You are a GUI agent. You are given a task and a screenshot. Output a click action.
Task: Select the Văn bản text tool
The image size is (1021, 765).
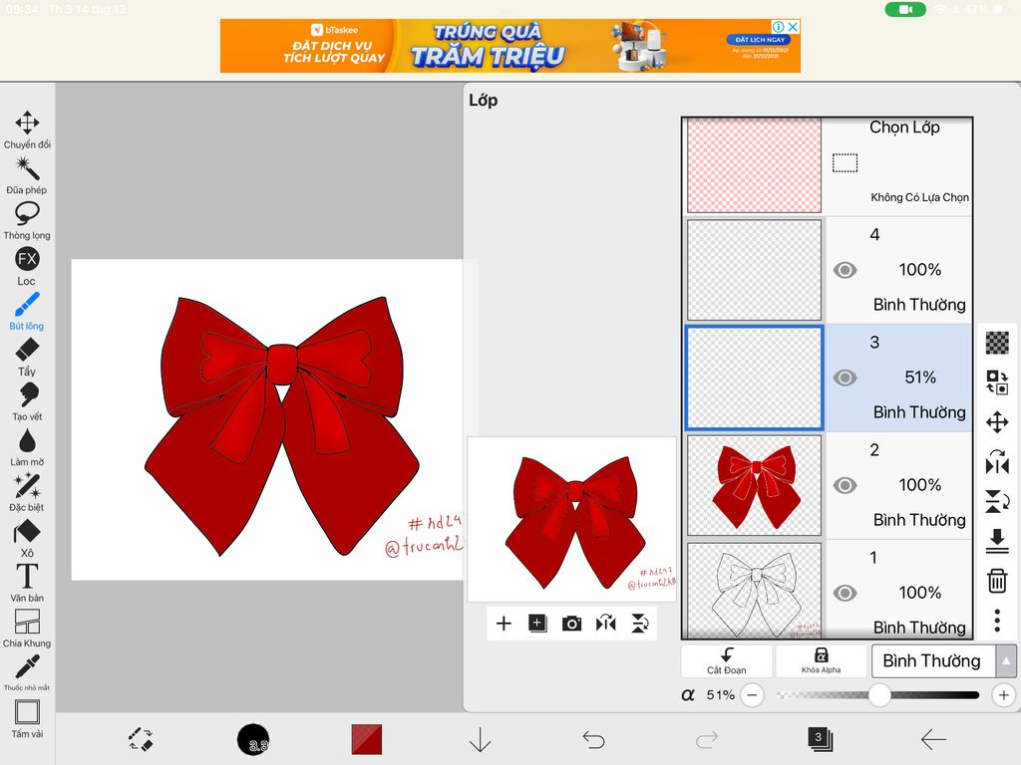27,583
